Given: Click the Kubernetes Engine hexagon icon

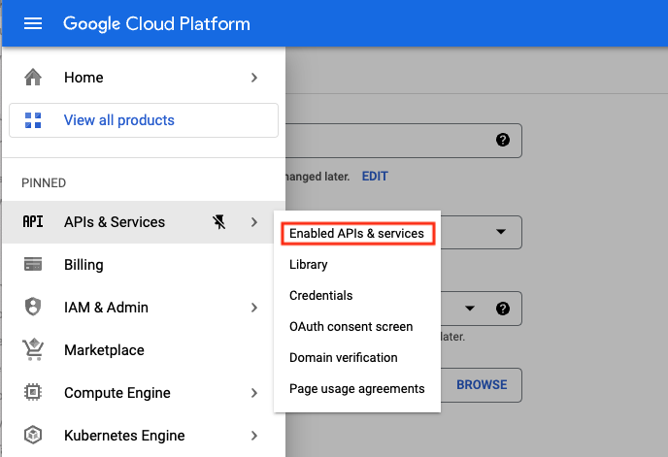Looking at the screenshot, I should 33,435.
